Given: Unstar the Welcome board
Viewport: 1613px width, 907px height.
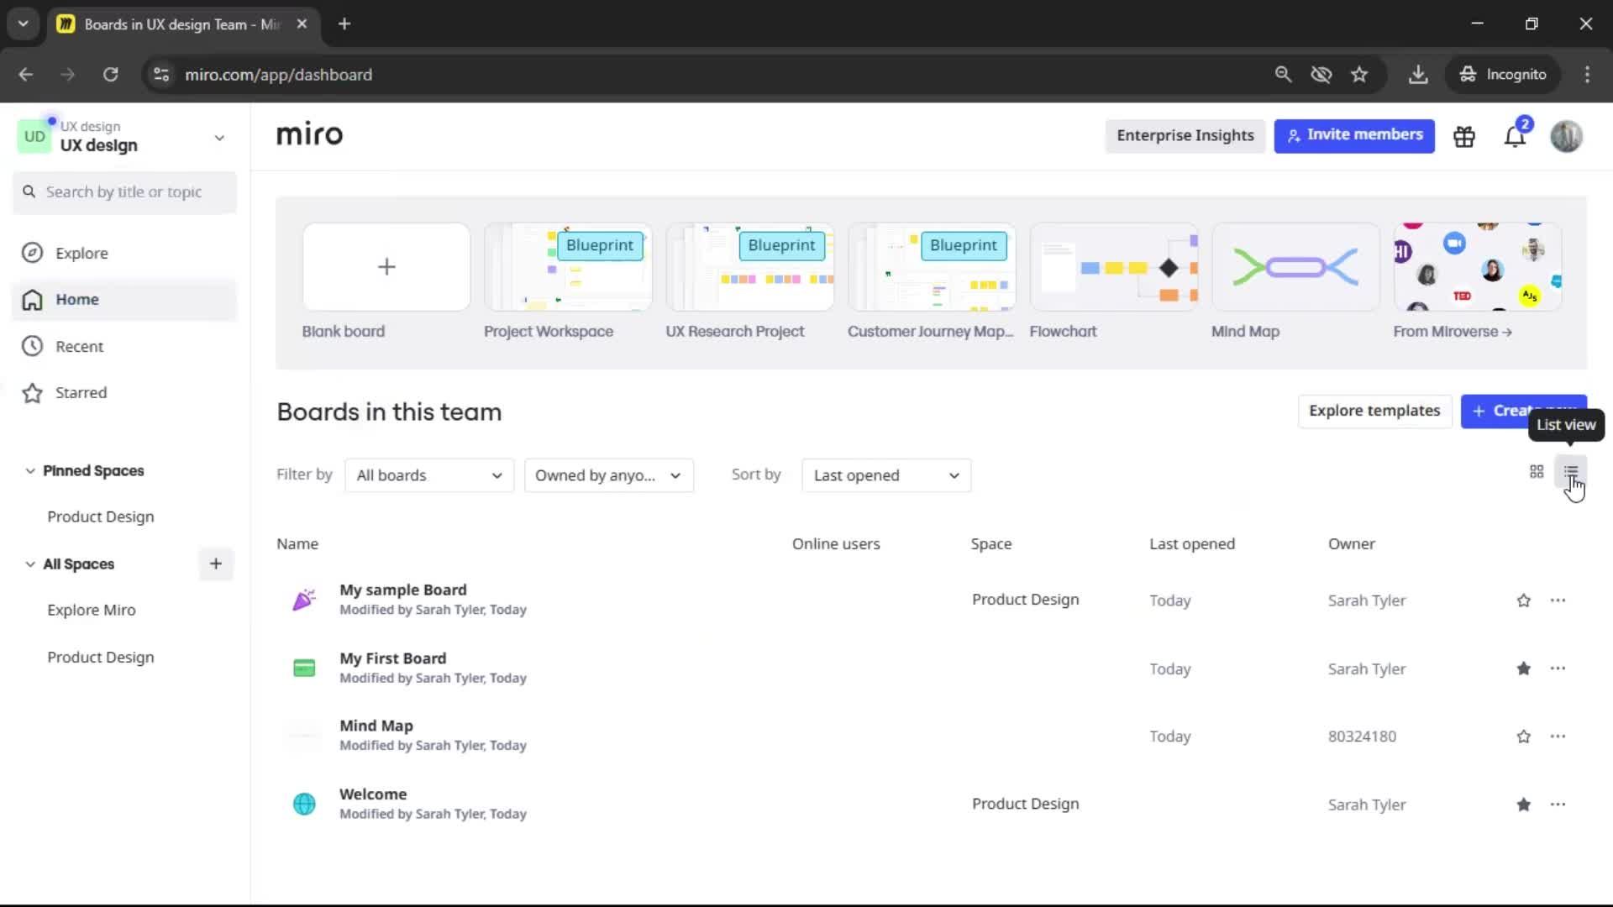Looking at the screenshot, I should click(x=1523, y=805).
